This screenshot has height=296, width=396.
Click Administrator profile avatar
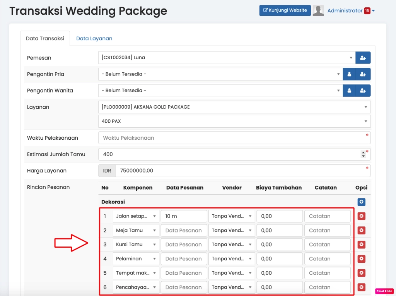click(x=318, y=11)
